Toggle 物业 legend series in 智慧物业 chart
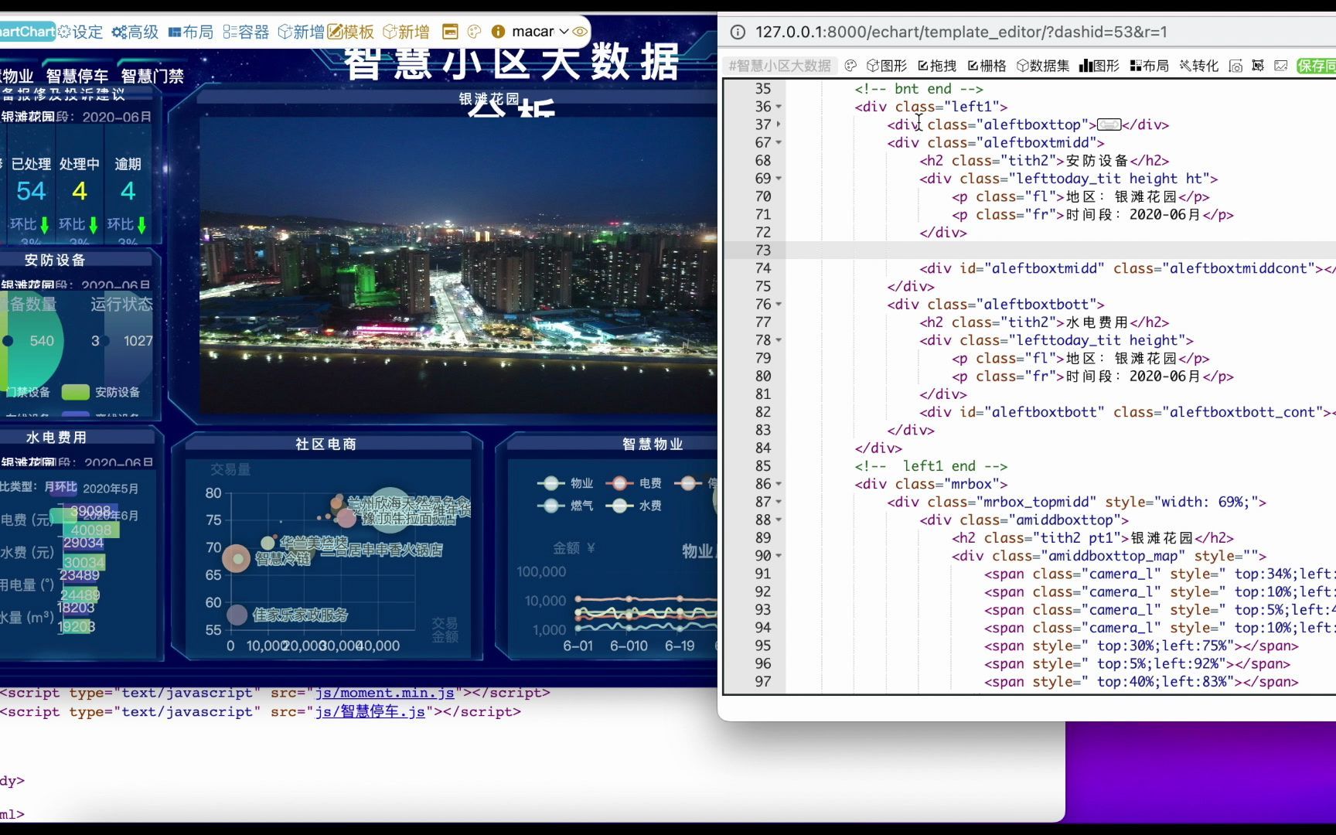Image resolution: width=1336 pixels, height=835 pixels. pos(564,483)
